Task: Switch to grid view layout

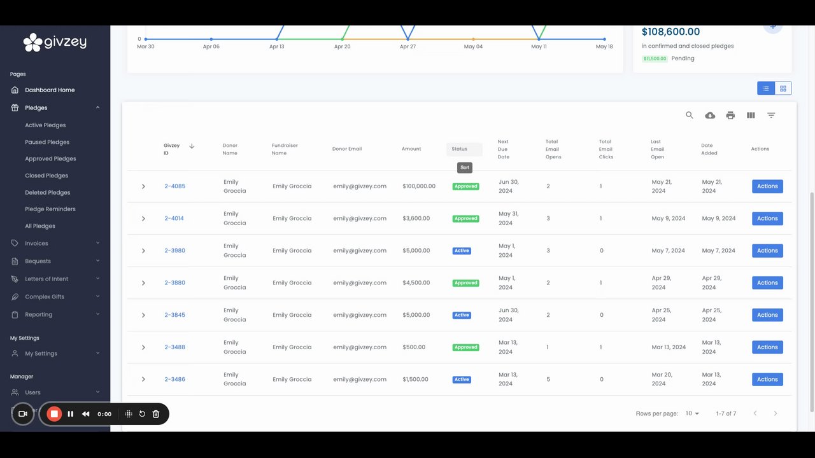Action: (783, 88)
